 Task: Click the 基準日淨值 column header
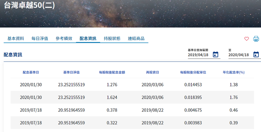pyautogui.click(x=71, y=72)
